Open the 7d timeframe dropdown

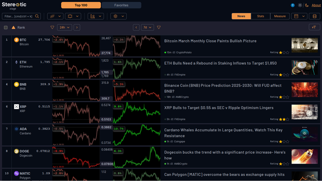(x=147, y=27)
